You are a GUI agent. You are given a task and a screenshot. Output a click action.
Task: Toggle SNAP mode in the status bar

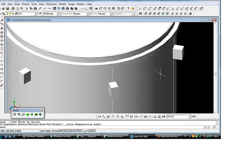click(x=42, y=131)
